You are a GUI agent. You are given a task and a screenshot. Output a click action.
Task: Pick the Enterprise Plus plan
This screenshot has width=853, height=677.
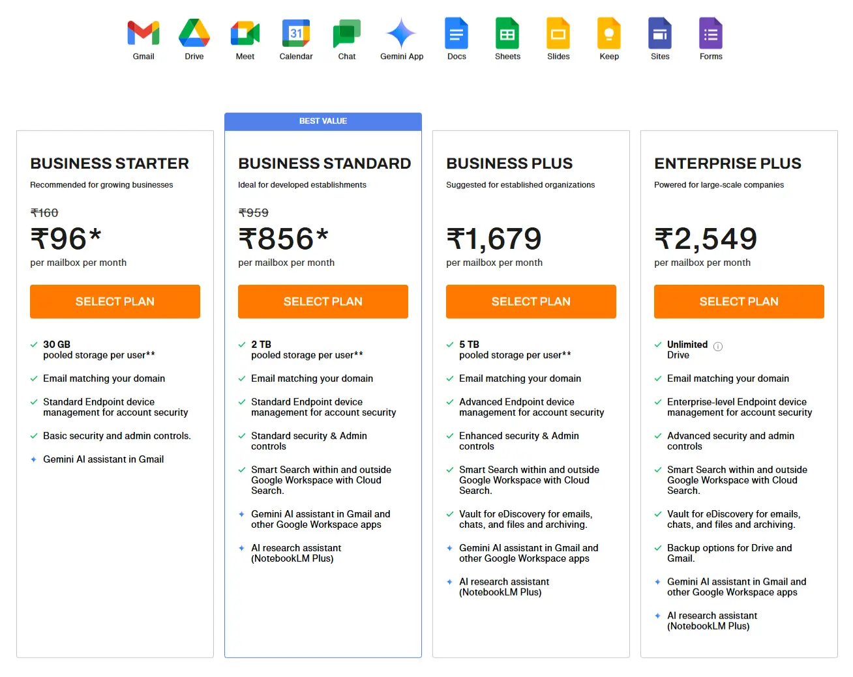739,302
